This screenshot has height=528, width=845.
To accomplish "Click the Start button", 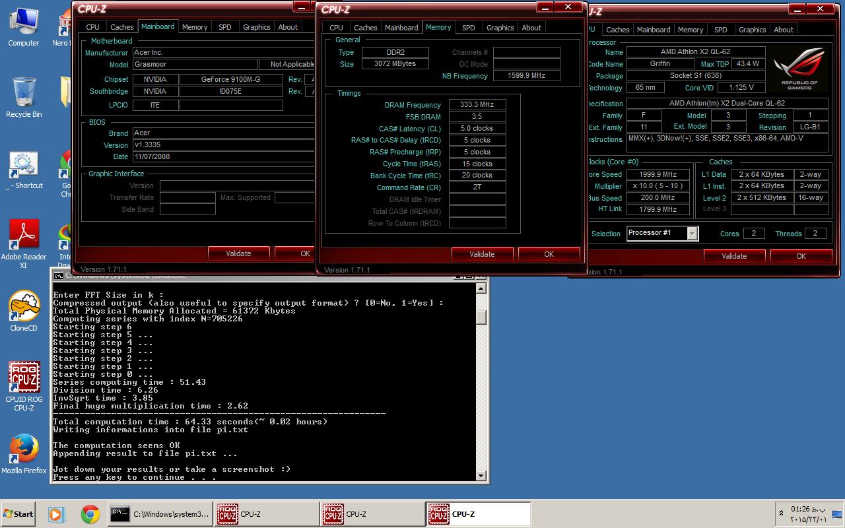I will (x=18, y=514).
